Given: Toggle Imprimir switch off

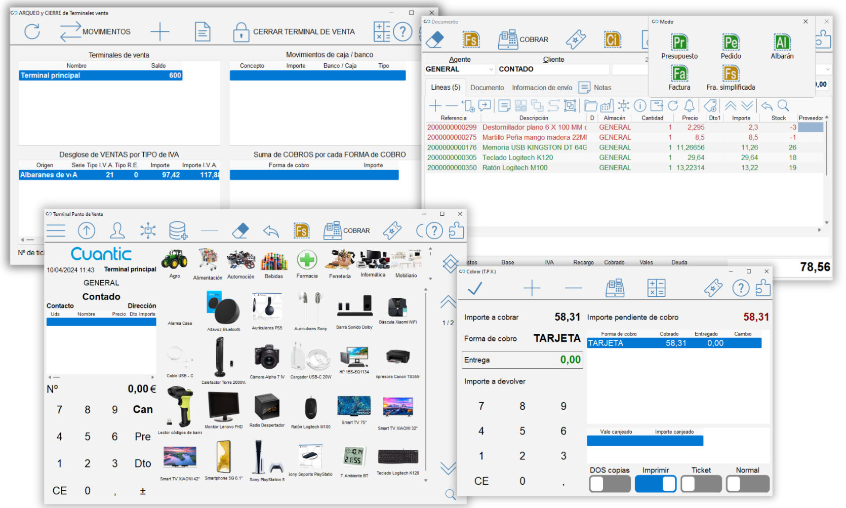Looking at the screenshot, I should coord(656,484).
